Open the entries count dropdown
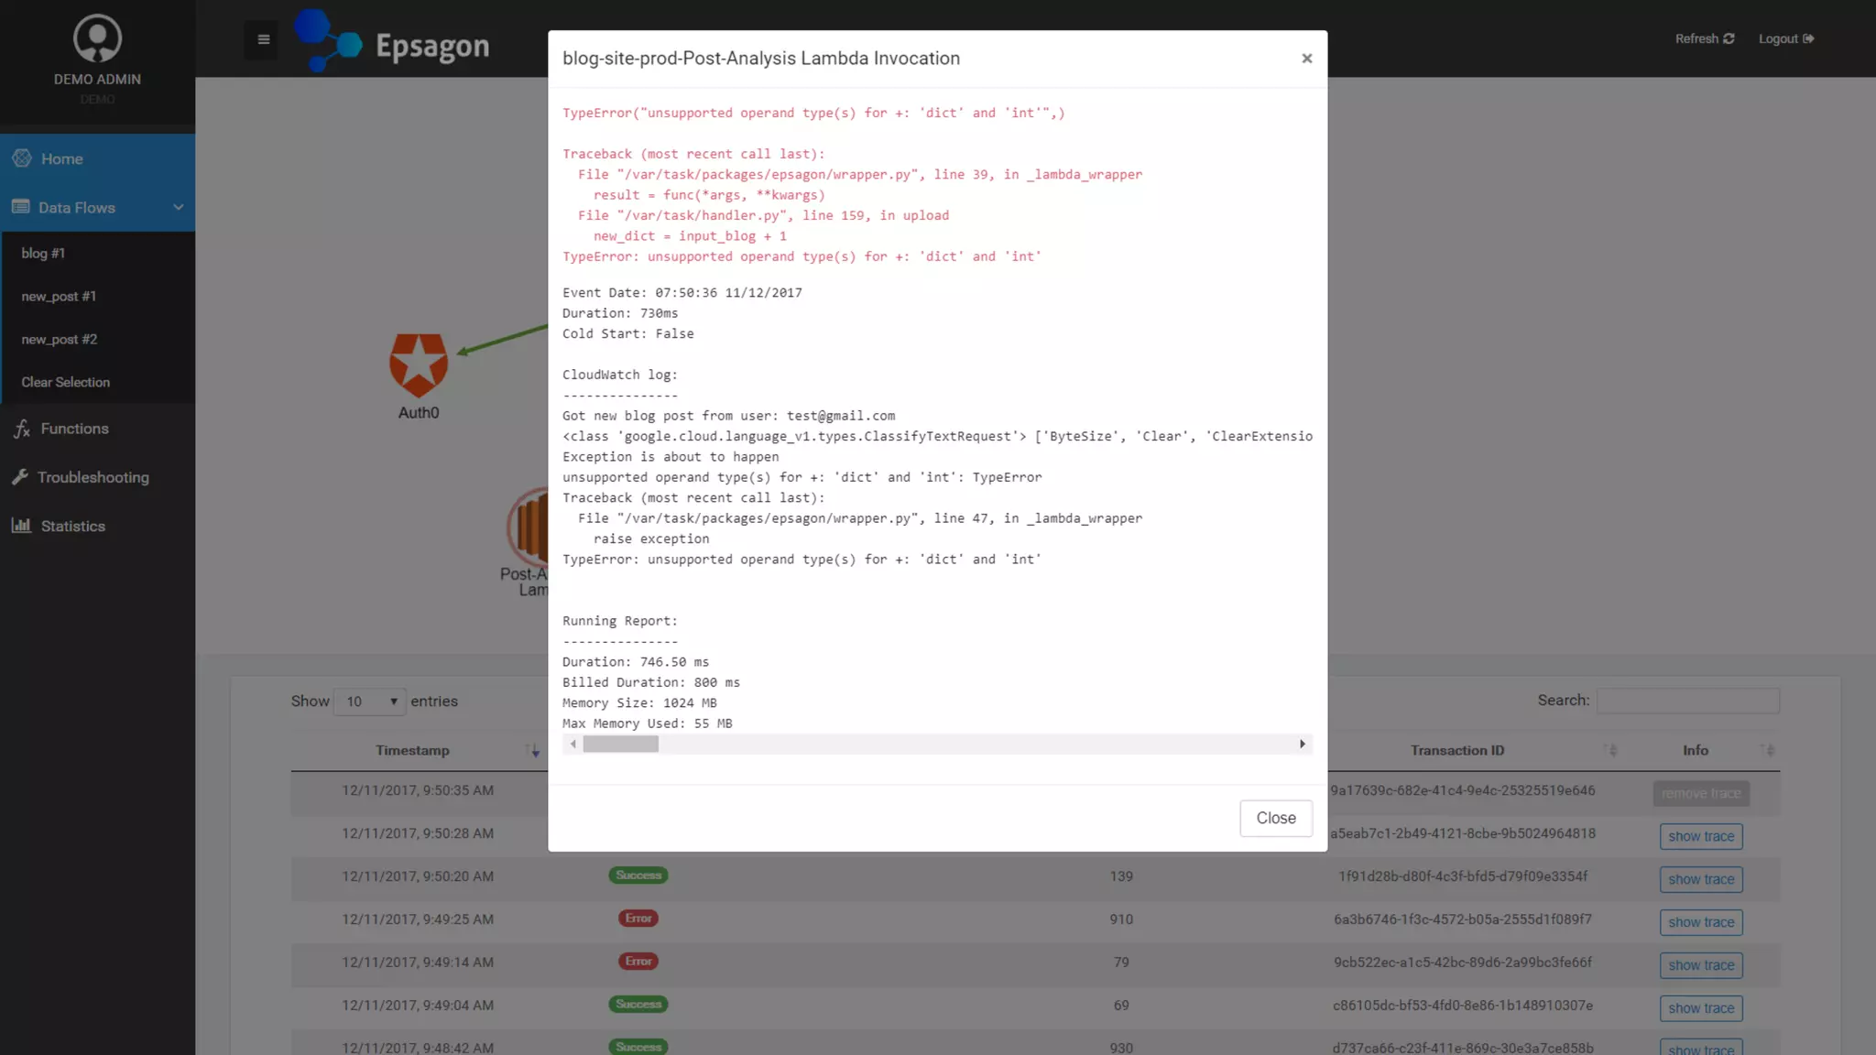 pyautogui.click(x=370, y=702)
